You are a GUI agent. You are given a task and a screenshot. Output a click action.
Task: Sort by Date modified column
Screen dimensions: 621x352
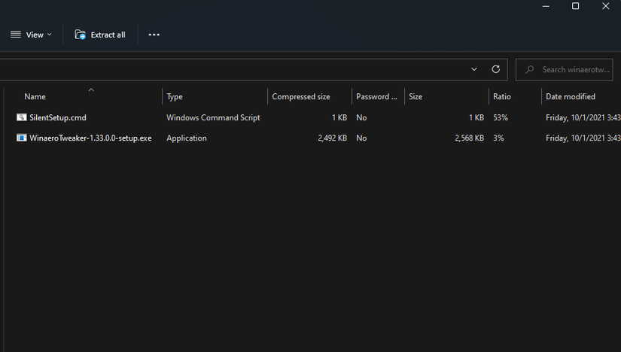(x=571, y=96)
